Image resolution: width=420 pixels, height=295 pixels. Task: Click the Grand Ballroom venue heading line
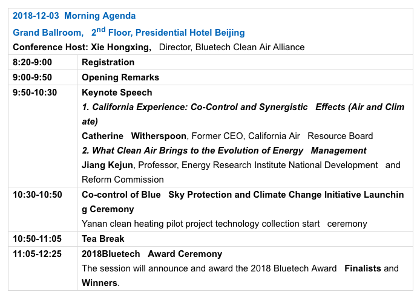pyautogui.click(x=129, y=33)
